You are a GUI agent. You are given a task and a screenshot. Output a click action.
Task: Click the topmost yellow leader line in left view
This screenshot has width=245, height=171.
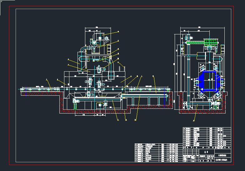112,33
